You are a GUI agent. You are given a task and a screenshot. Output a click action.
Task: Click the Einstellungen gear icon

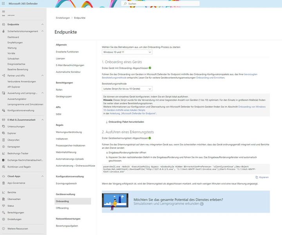[4, 219]
